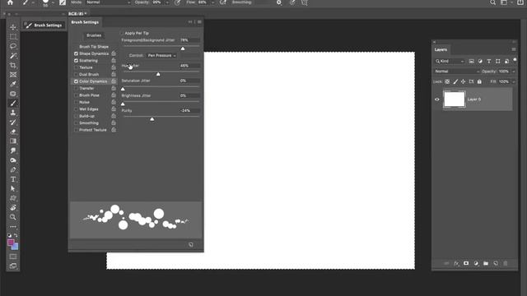Select the Crop tool
The height and width of the screenshot is (296, 527).
click(x=13, y=65)
